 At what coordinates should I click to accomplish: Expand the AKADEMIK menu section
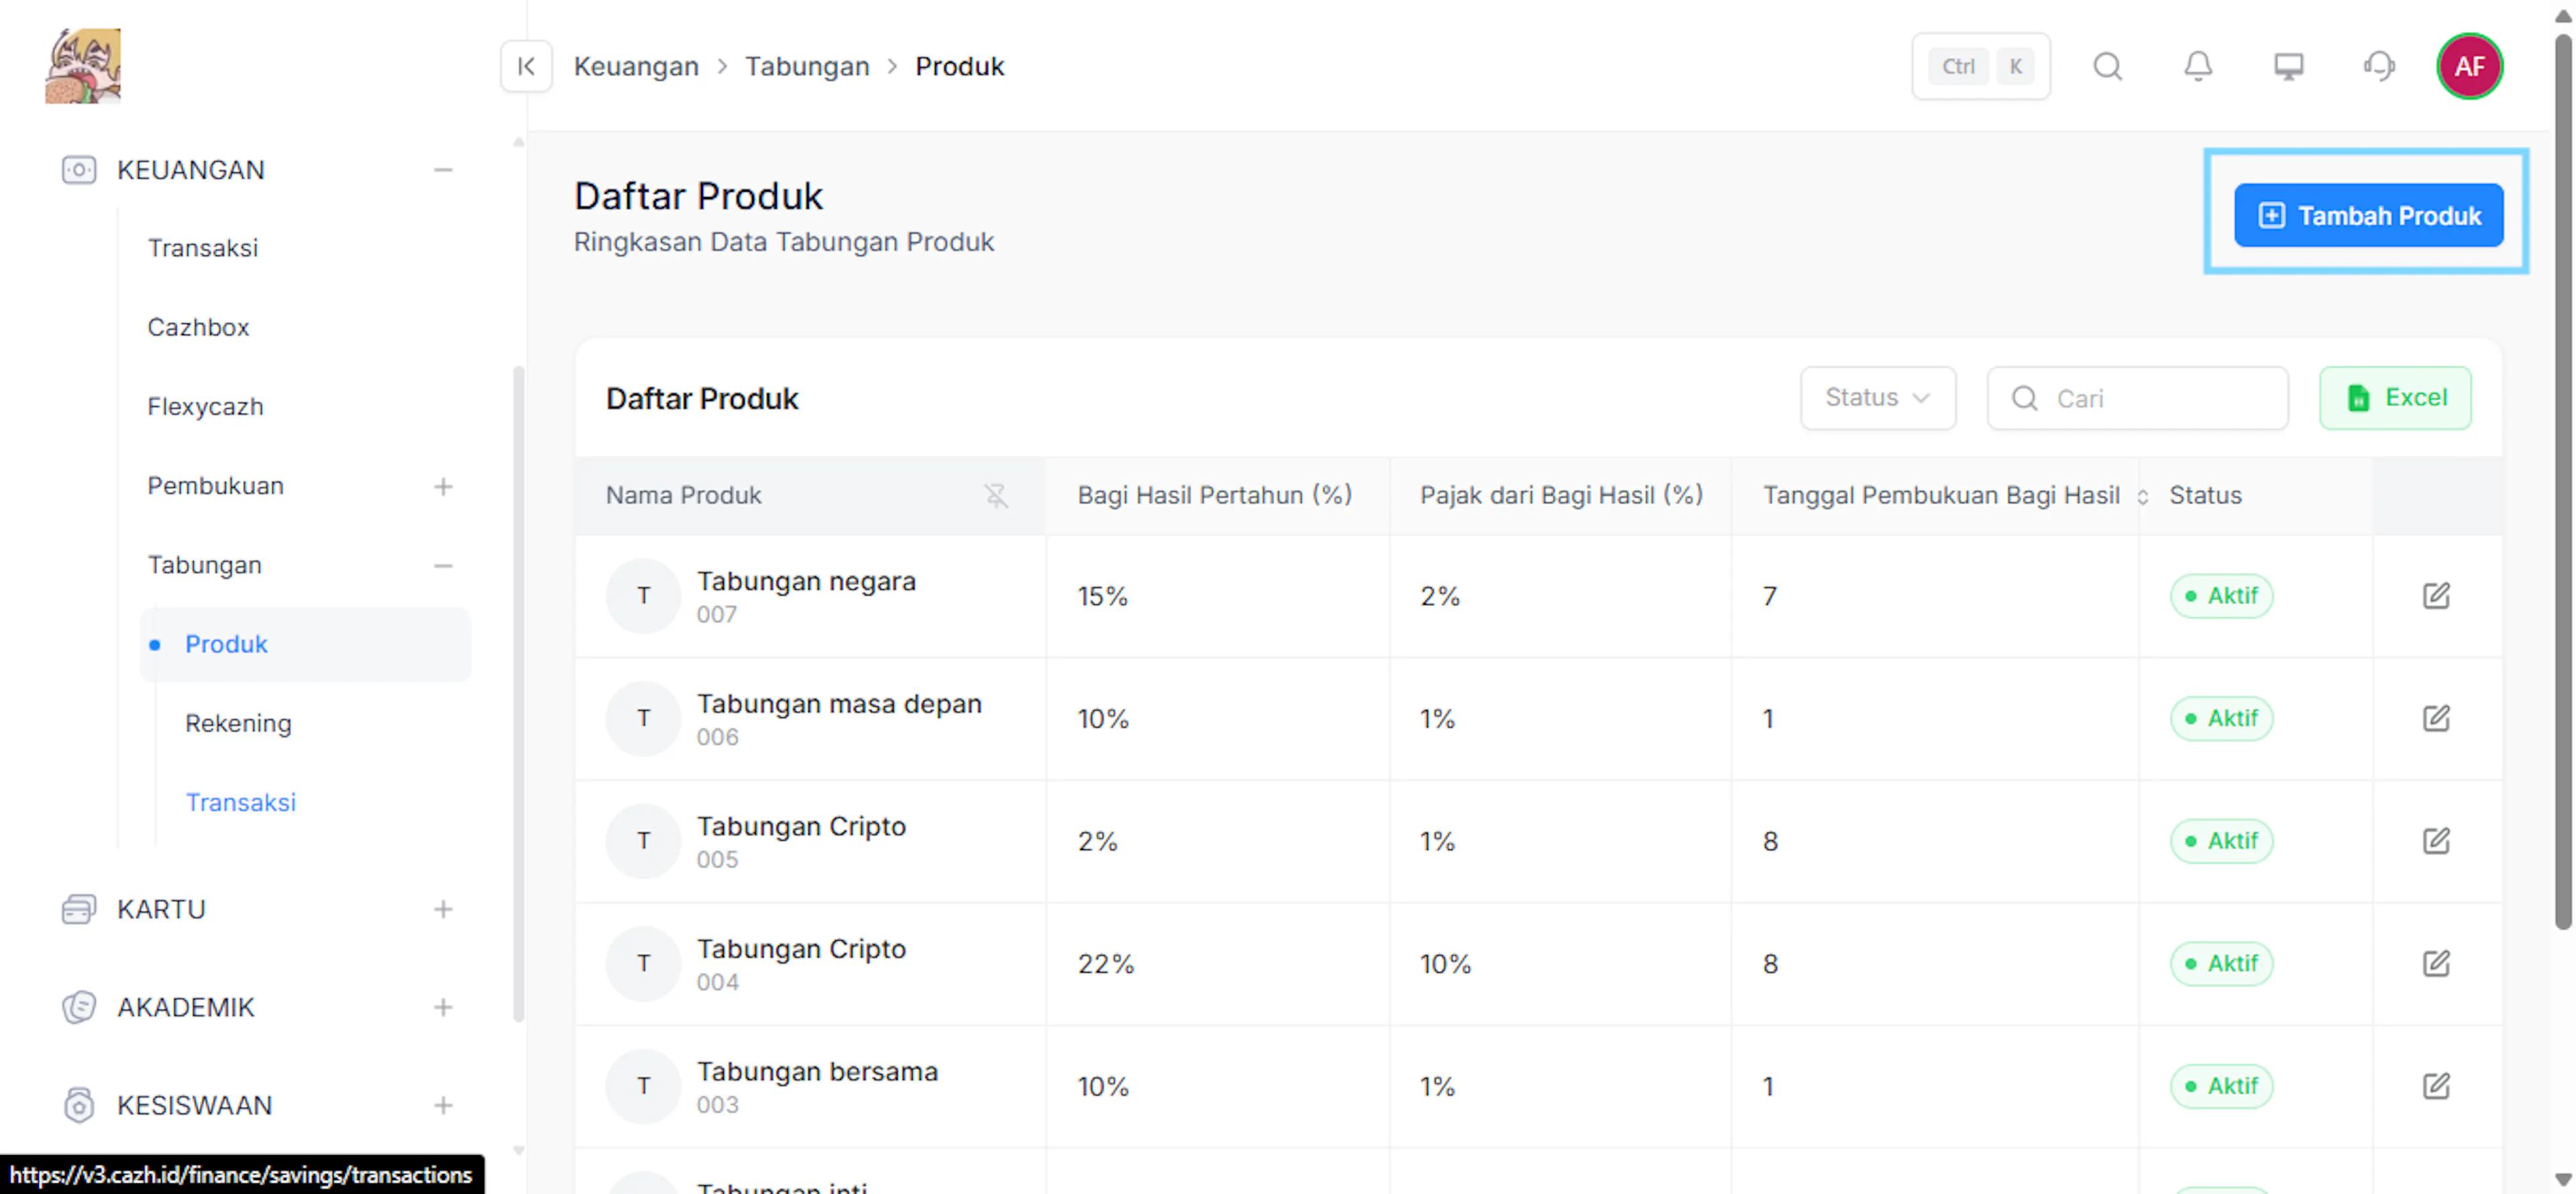(x=443, y=1007)
